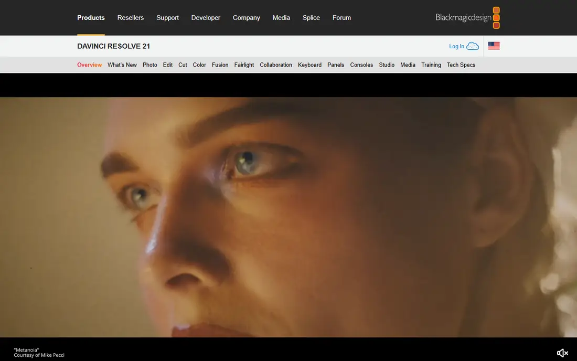Open the Panels tab
This screenshot has width=577, height=361.
click(x=336, y=65)
